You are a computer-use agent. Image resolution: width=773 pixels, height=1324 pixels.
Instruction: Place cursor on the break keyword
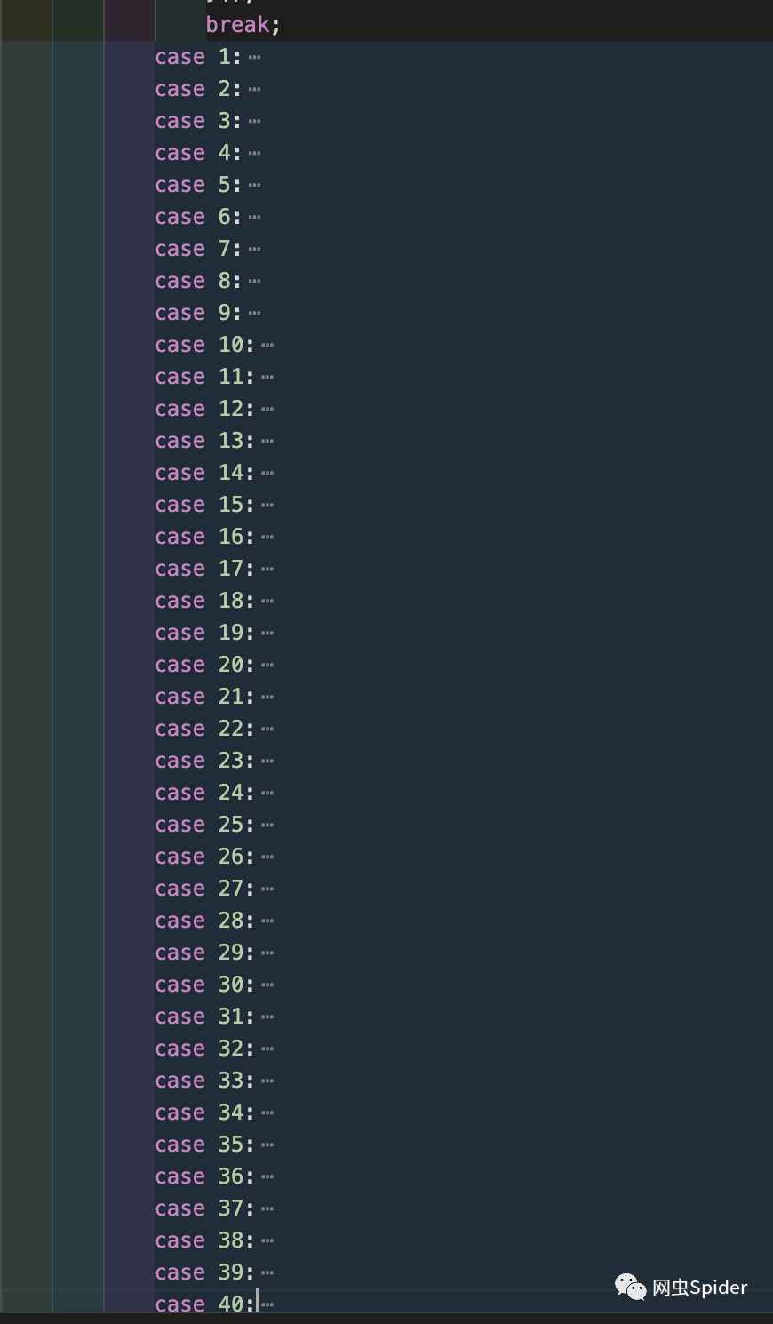[x=237, y=24]
